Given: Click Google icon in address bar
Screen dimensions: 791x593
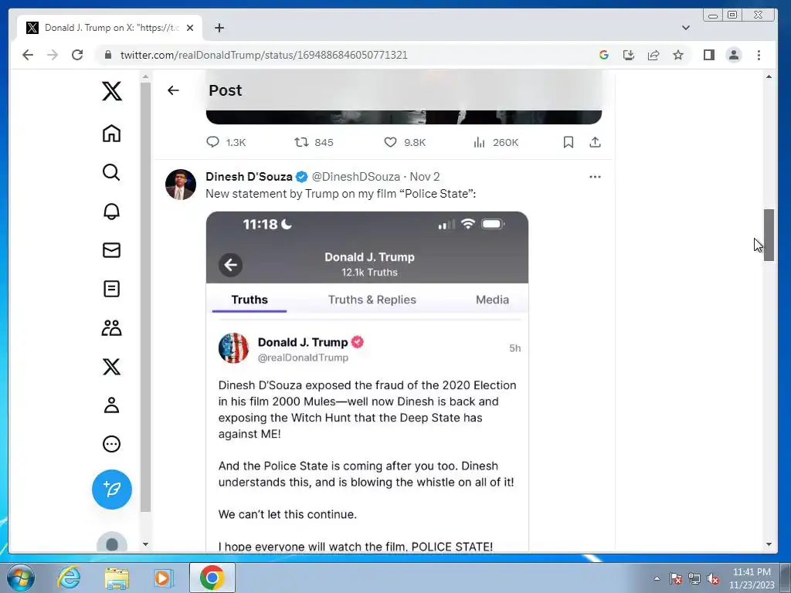Looking at the screenshot, I should click(604, 55).
